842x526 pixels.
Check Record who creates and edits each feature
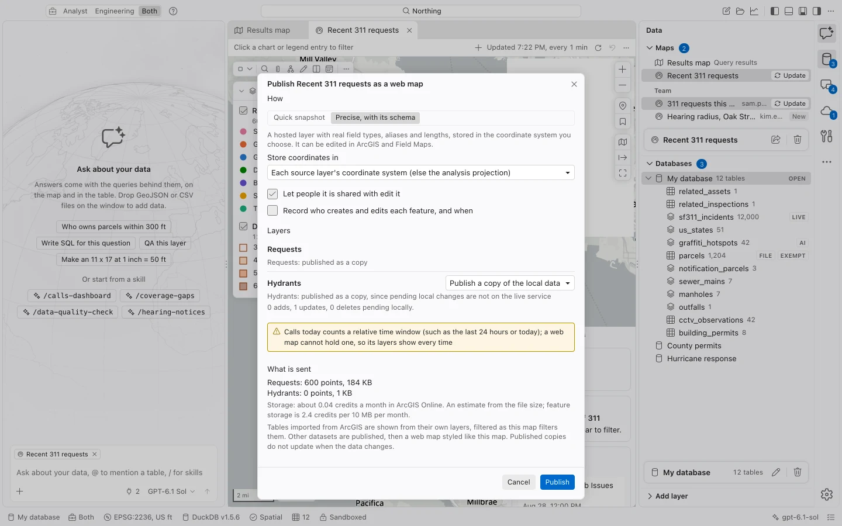[272, 211]
